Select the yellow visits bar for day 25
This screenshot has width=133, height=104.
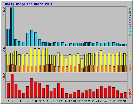101,61
